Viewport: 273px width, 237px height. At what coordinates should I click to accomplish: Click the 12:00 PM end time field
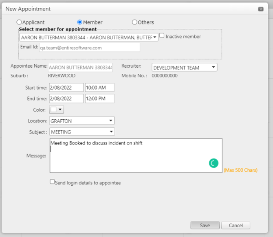click(99, 99)
